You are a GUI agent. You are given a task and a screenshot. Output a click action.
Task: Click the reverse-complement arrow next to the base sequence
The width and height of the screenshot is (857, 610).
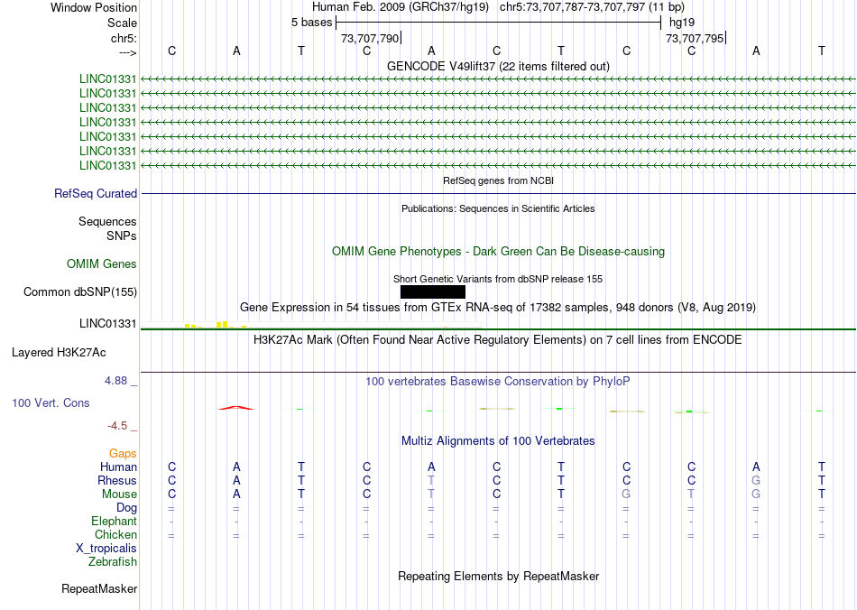(127, 52)
